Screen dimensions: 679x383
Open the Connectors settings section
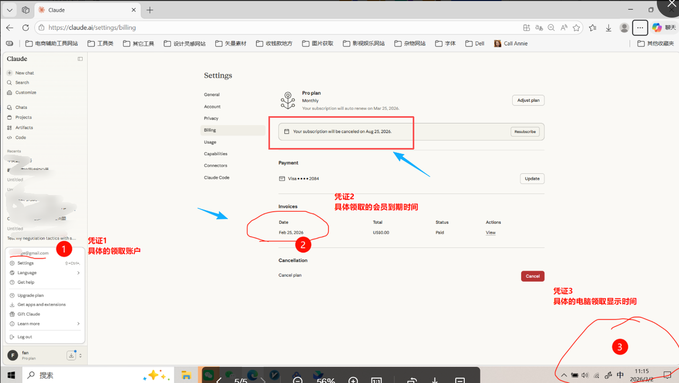pyautogui.click(x=215, y=166)
